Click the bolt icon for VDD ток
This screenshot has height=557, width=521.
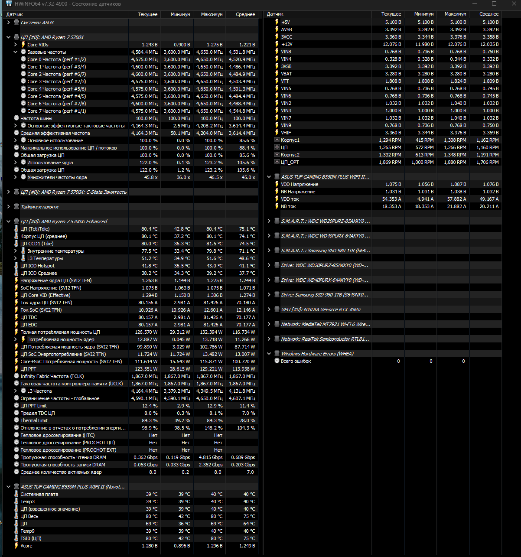[277, 199]
